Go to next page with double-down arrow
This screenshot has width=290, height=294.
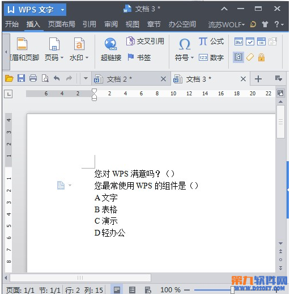click(x=281, y=268)
